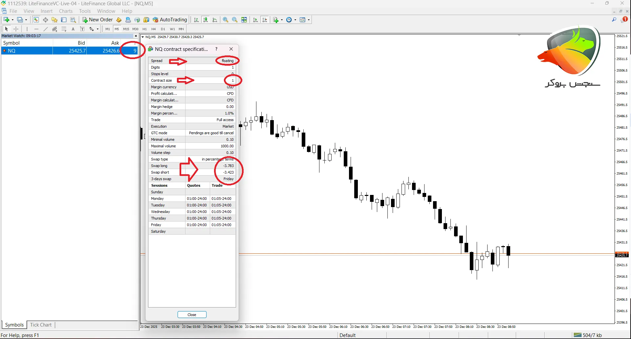Viewport: 631px width, 339px height.
Task: Select the Draw Trendline tool
Action: tap(46, 29)
